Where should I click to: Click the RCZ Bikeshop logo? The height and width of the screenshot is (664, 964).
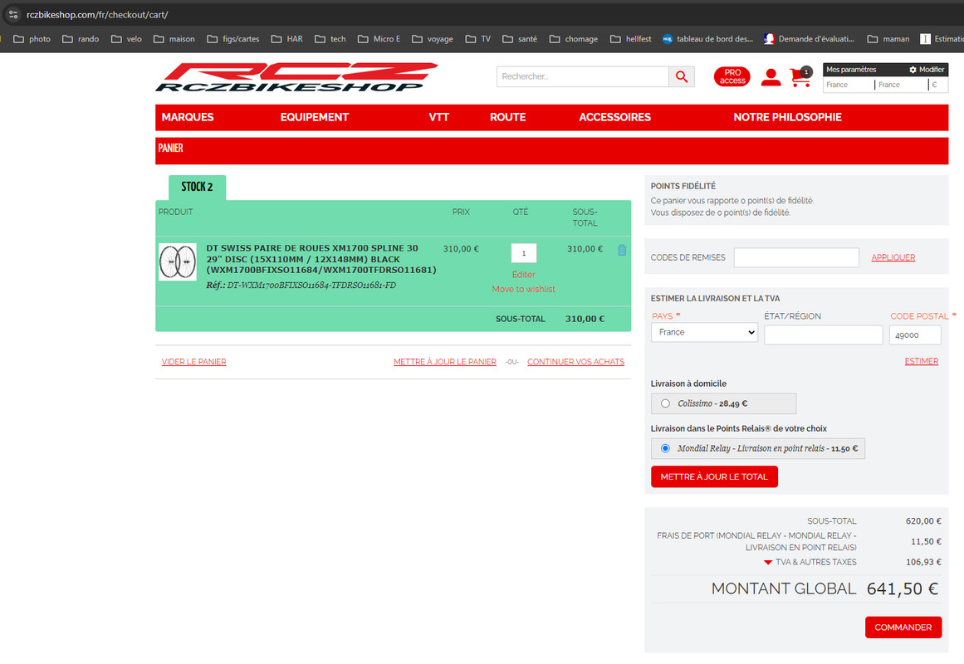[x=296, y=77]
